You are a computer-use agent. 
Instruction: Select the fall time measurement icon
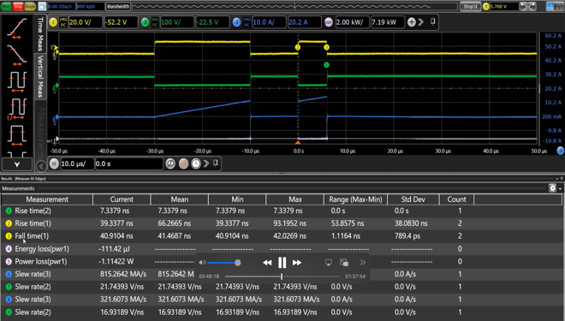(16, 55)
